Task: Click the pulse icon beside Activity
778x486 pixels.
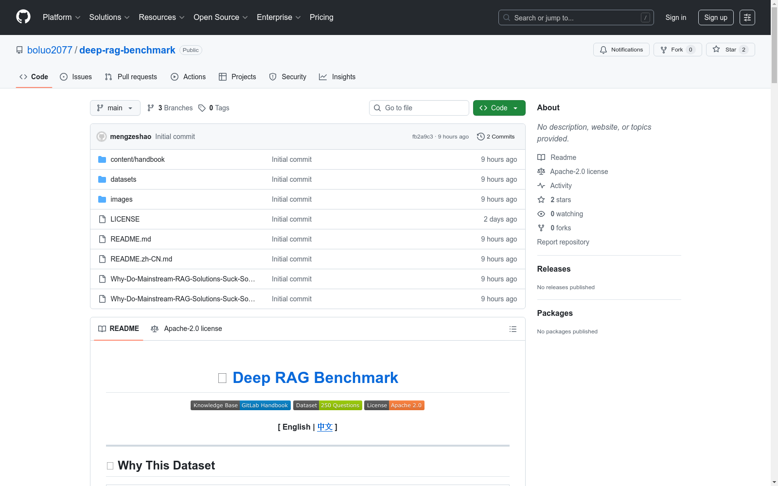Action: point(541,186)
